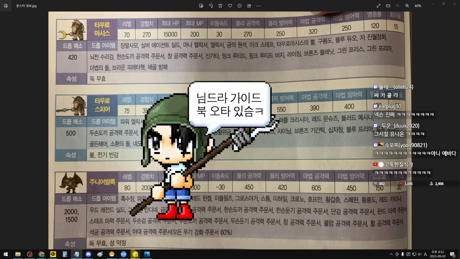The image size is (460, 259).
Task: Expand hidden system tray icons
Action: (x=391, y=254)
